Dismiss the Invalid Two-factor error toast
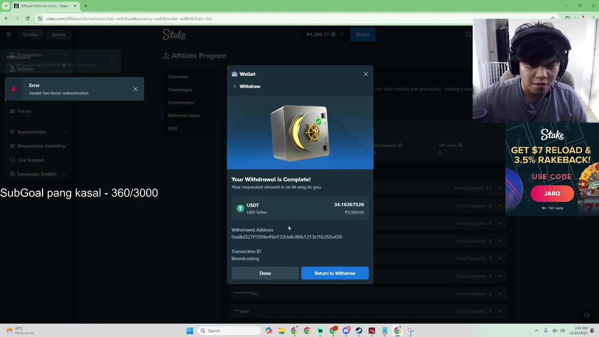The width and height of the screenshot is (599, 337). [x=135, y=89]
